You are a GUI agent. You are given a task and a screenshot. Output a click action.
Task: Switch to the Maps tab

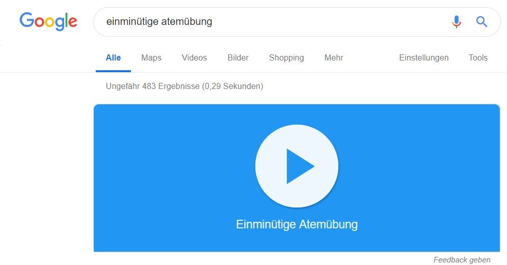pyautogui.click(x=151, y=58)
